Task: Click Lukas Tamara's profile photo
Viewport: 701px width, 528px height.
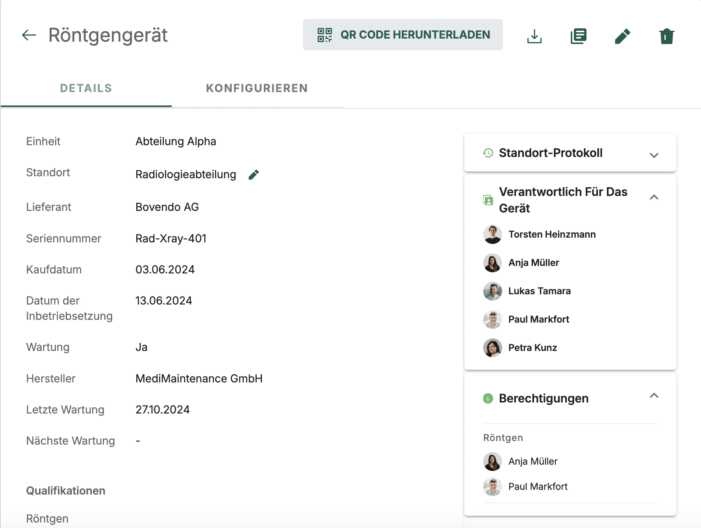Action: pyautogui.click(x=492, y=291)
